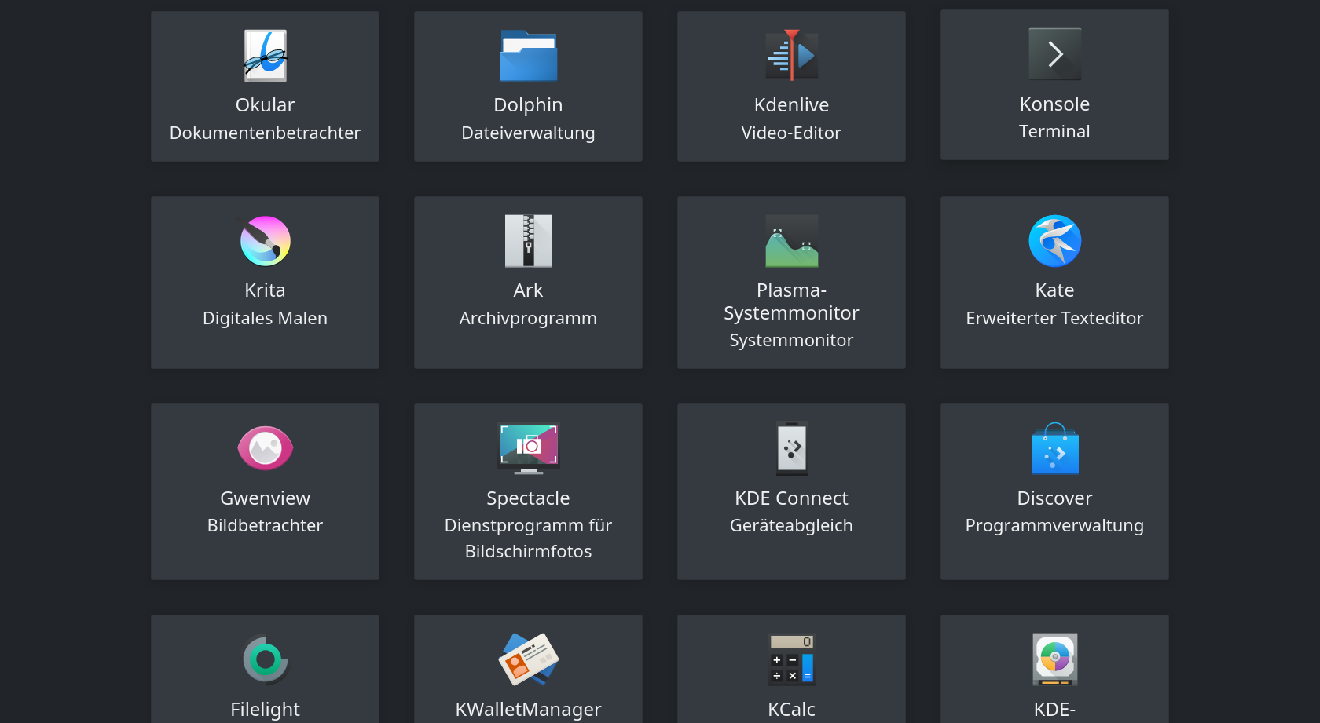Click Dokumentenbetrachter subtitle under Okular
This screenshot has width=1320, height=723.
[x=266, y=133]
